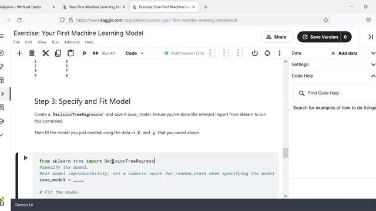Click the Share button
The width and height of the screenshot is (376, 211).
pos(277,37)
